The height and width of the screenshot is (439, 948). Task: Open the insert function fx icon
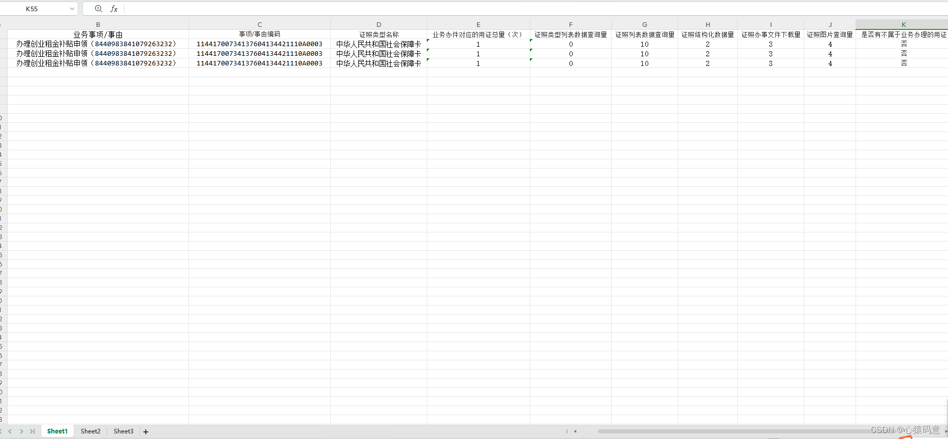[114, 9]
